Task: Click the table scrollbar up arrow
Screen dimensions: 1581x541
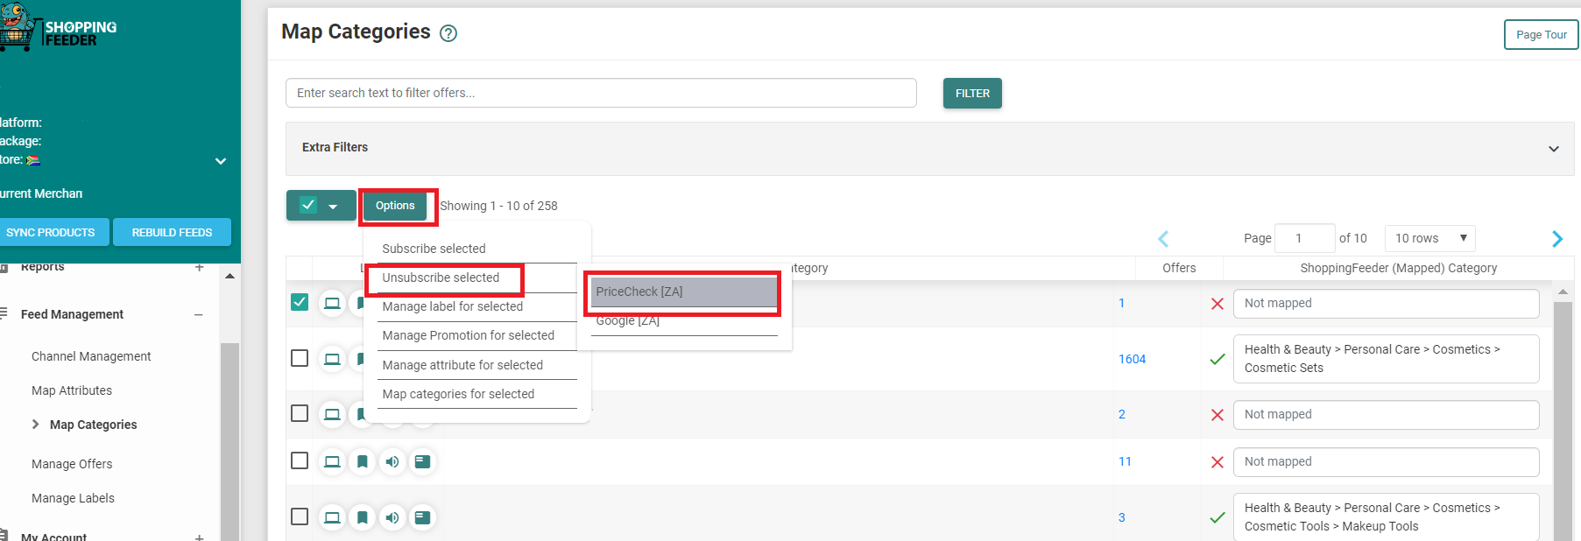Action: (1563, 292)
